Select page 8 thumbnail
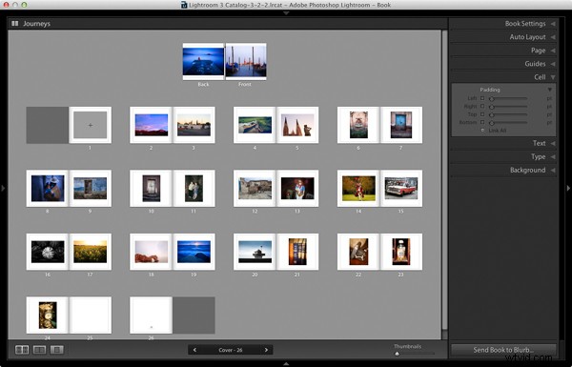 pyautogui.click(x=48, y=188)
